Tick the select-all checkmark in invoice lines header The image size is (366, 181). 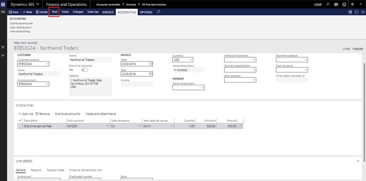coord(20,120)
